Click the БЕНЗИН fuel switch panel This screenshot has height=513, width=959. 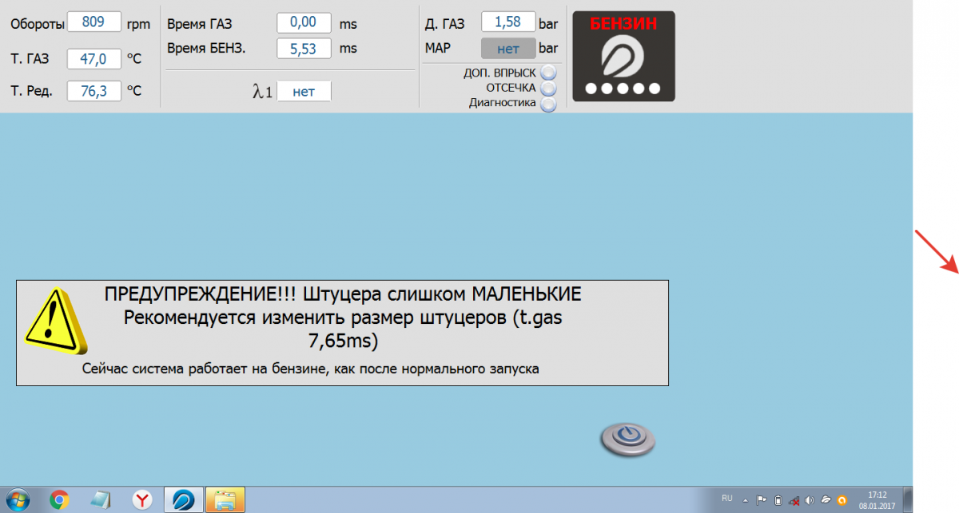[623, 56]
